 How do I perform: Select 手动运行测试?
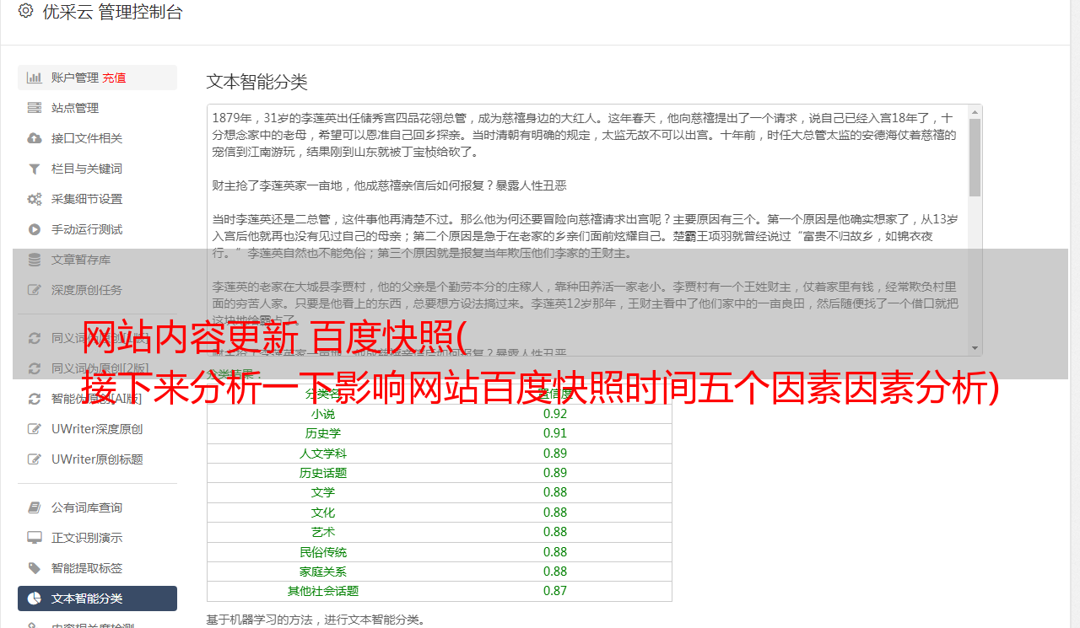click(97, 229)
